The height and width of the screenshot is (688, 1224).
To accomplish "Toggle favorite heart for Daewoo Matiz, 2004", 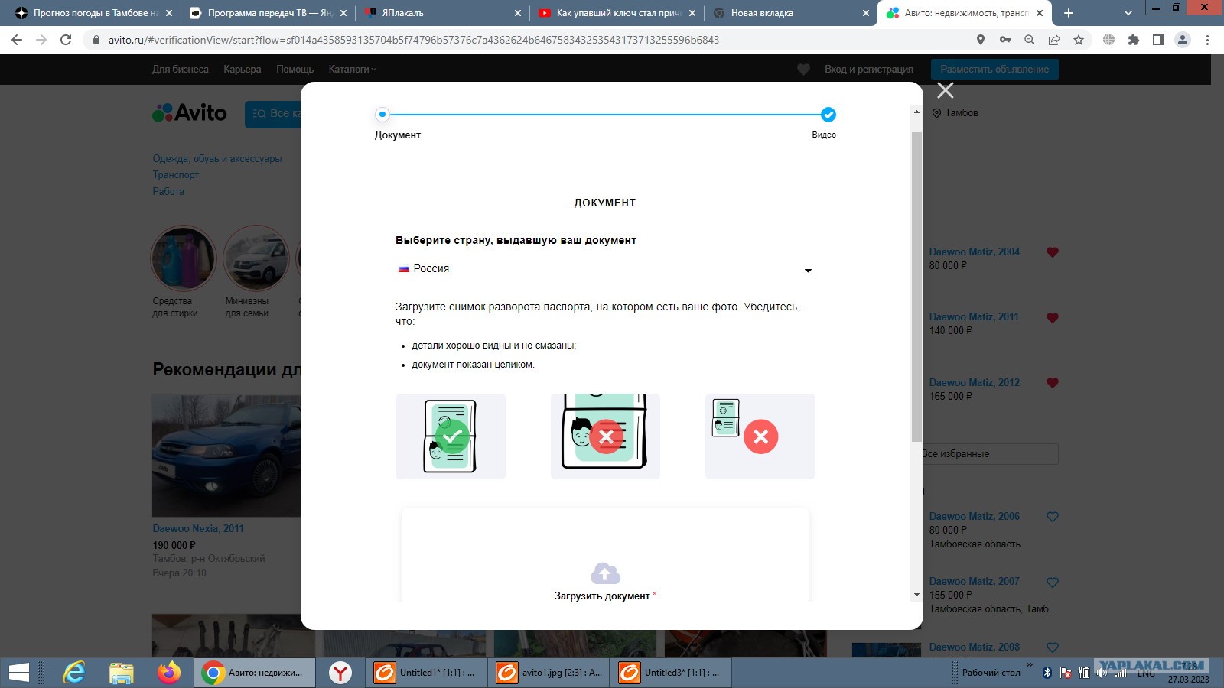I will click(1053, 252).
